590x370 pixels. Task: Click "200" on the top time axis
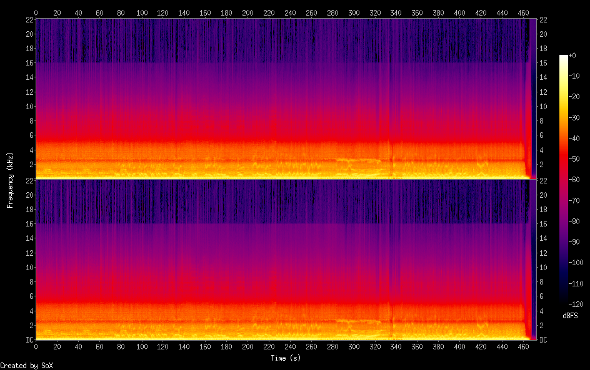[247, 12]
